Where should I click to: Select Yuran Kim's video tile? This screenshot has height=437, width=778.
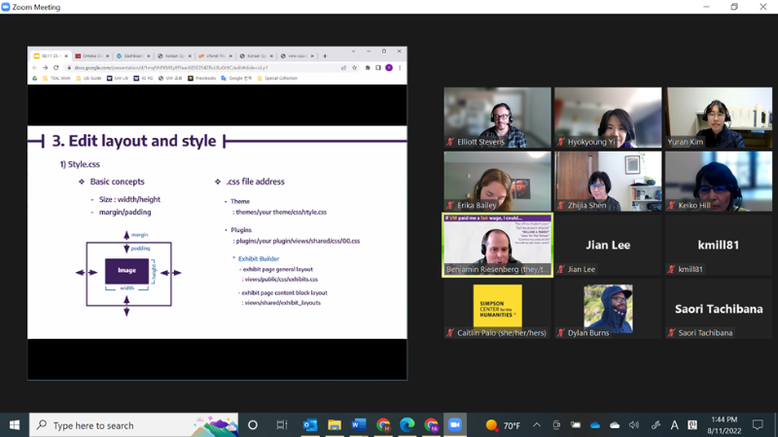(719, 118)
